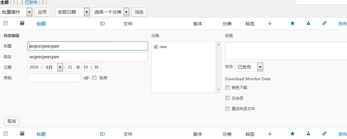Screen dimensions: 347x139
Task: Open the 批量操作 bulk actions dropdown
Action: coord(16,12)
